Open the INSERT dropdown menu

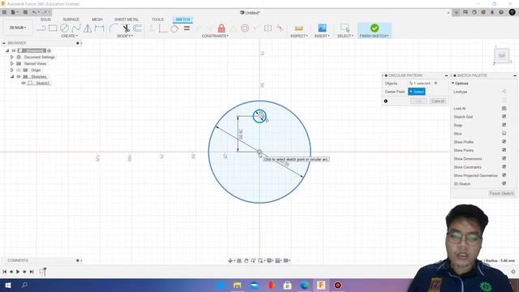[322, 36]
